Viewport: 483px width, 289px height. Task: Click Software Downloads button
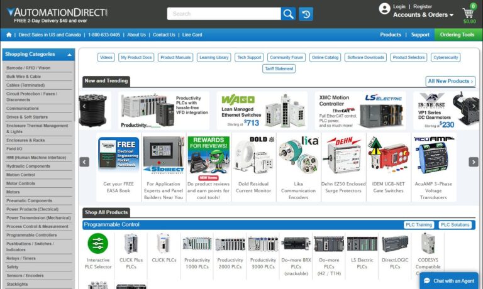365,58
